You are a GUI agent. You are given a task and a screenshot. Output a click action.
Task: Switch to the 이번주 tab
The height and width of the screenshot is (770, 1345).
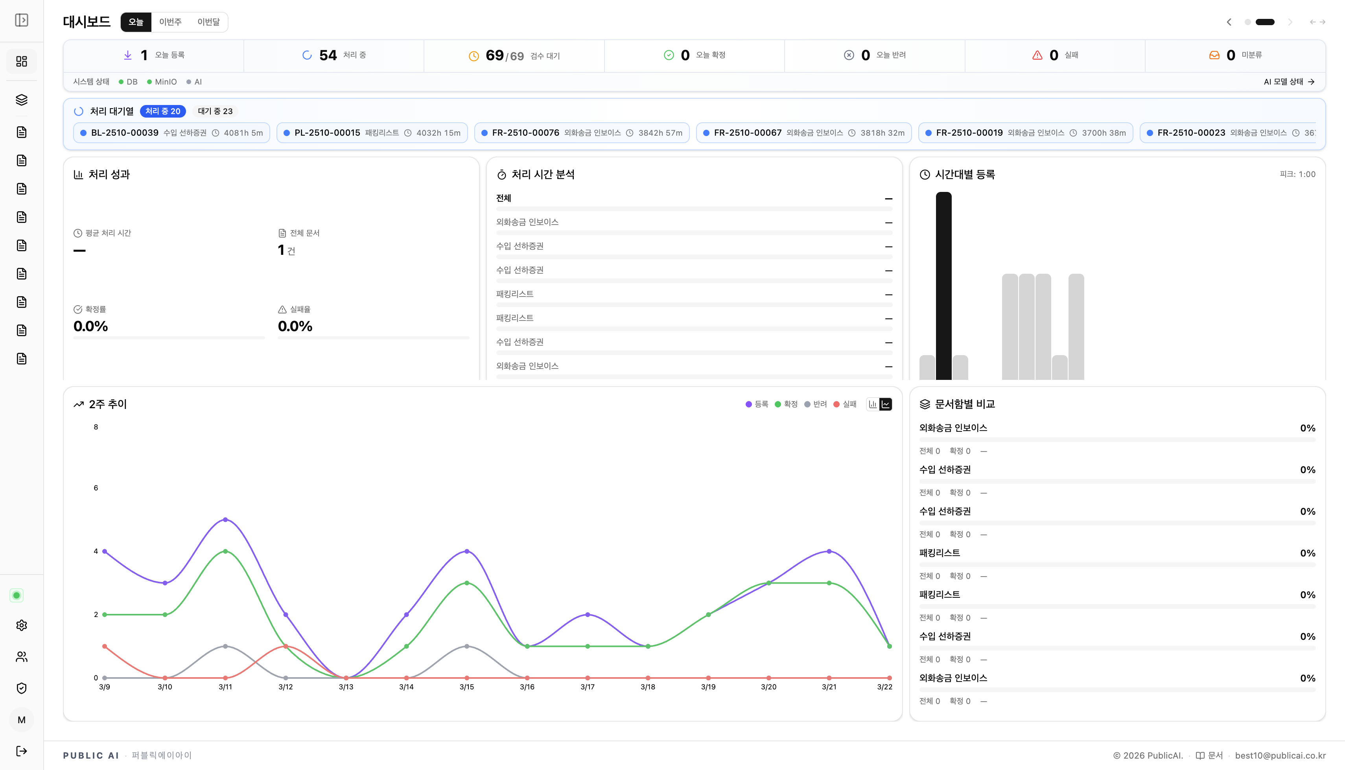tap(170, 22)
